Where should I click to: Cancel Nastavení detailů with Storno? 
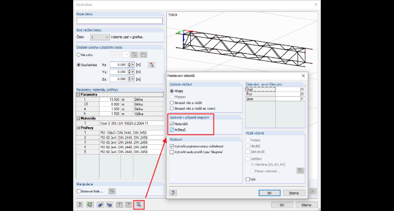(x=294, y=193)
